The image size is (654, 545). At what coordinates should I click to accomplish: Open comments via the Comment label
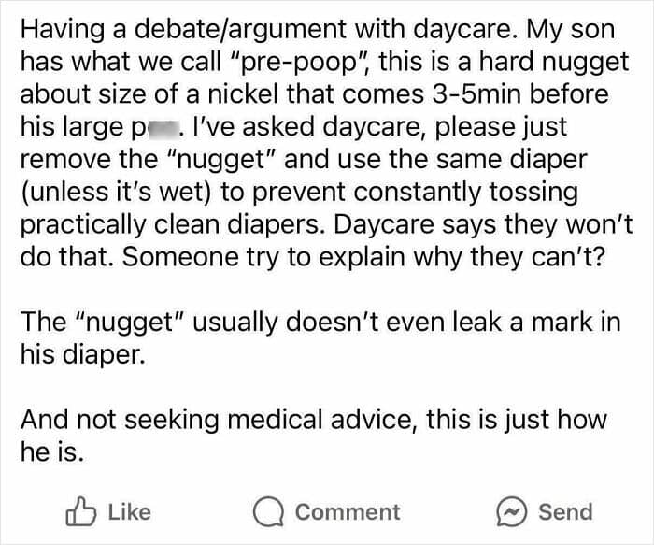pos(348,512)
